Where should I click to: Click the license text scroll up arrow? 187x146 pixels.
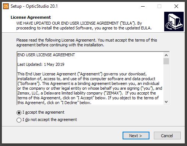coord(166,55)
